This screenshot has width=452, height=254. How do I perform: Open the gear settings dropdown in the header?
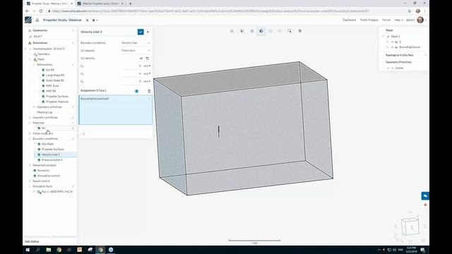pyautogui.click(x=95, y=20)
